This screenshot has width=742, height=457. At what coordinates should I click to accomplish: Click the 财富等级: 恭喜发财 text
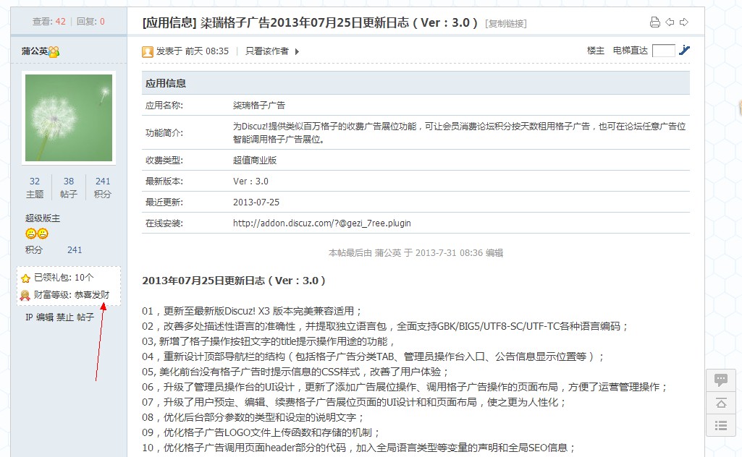coord(72,295)
